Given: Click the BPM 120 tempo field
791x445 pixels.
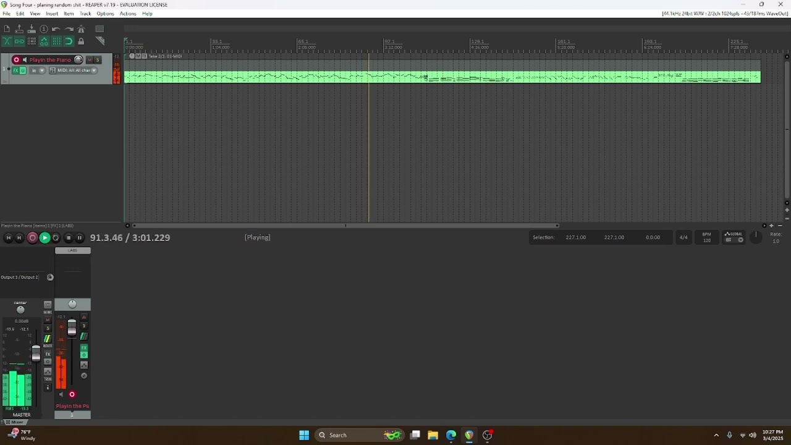Looking at the screenshot, I should coord(707,237).
